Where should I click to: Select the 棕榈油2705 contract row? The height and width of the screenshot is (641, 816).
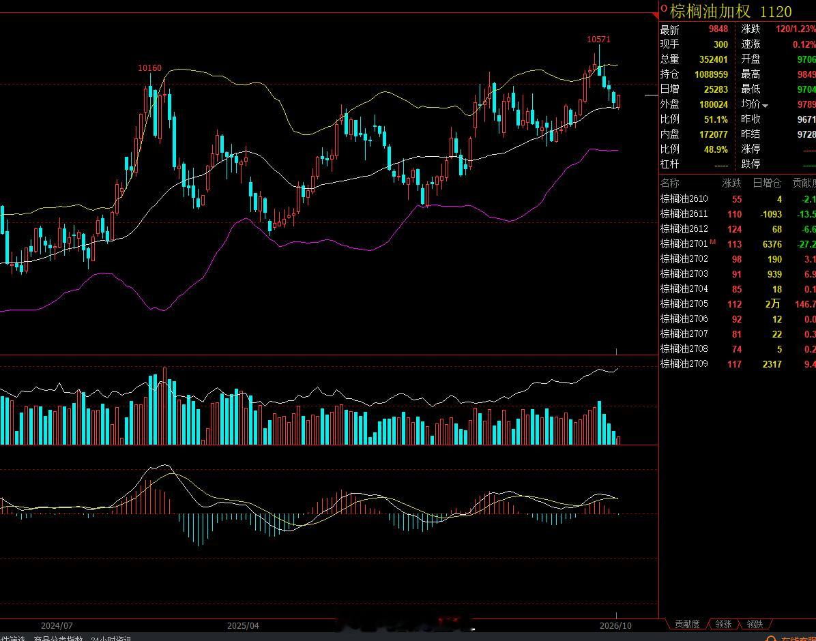738,304
